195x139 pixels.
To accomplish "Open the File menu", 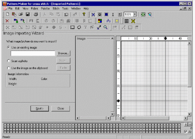I will [10, 8].
